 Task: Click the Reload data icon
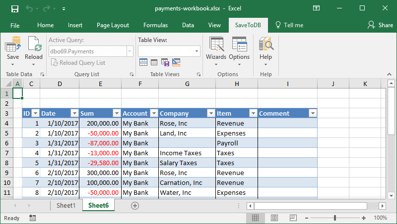click(x=34, y=44)
